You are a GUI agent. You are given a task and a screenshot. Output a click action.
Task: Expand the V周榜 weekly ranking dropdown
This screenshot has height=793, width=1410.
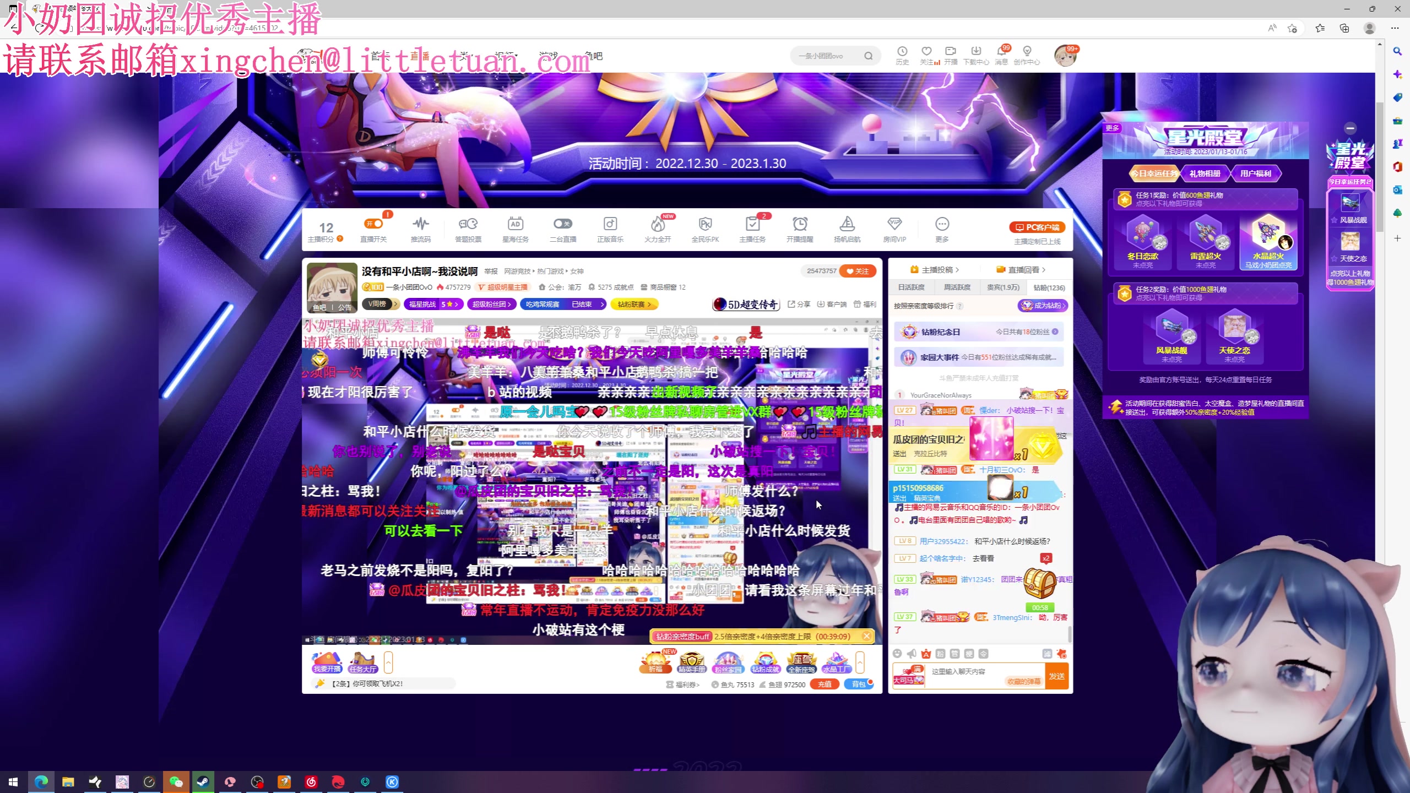381,304
